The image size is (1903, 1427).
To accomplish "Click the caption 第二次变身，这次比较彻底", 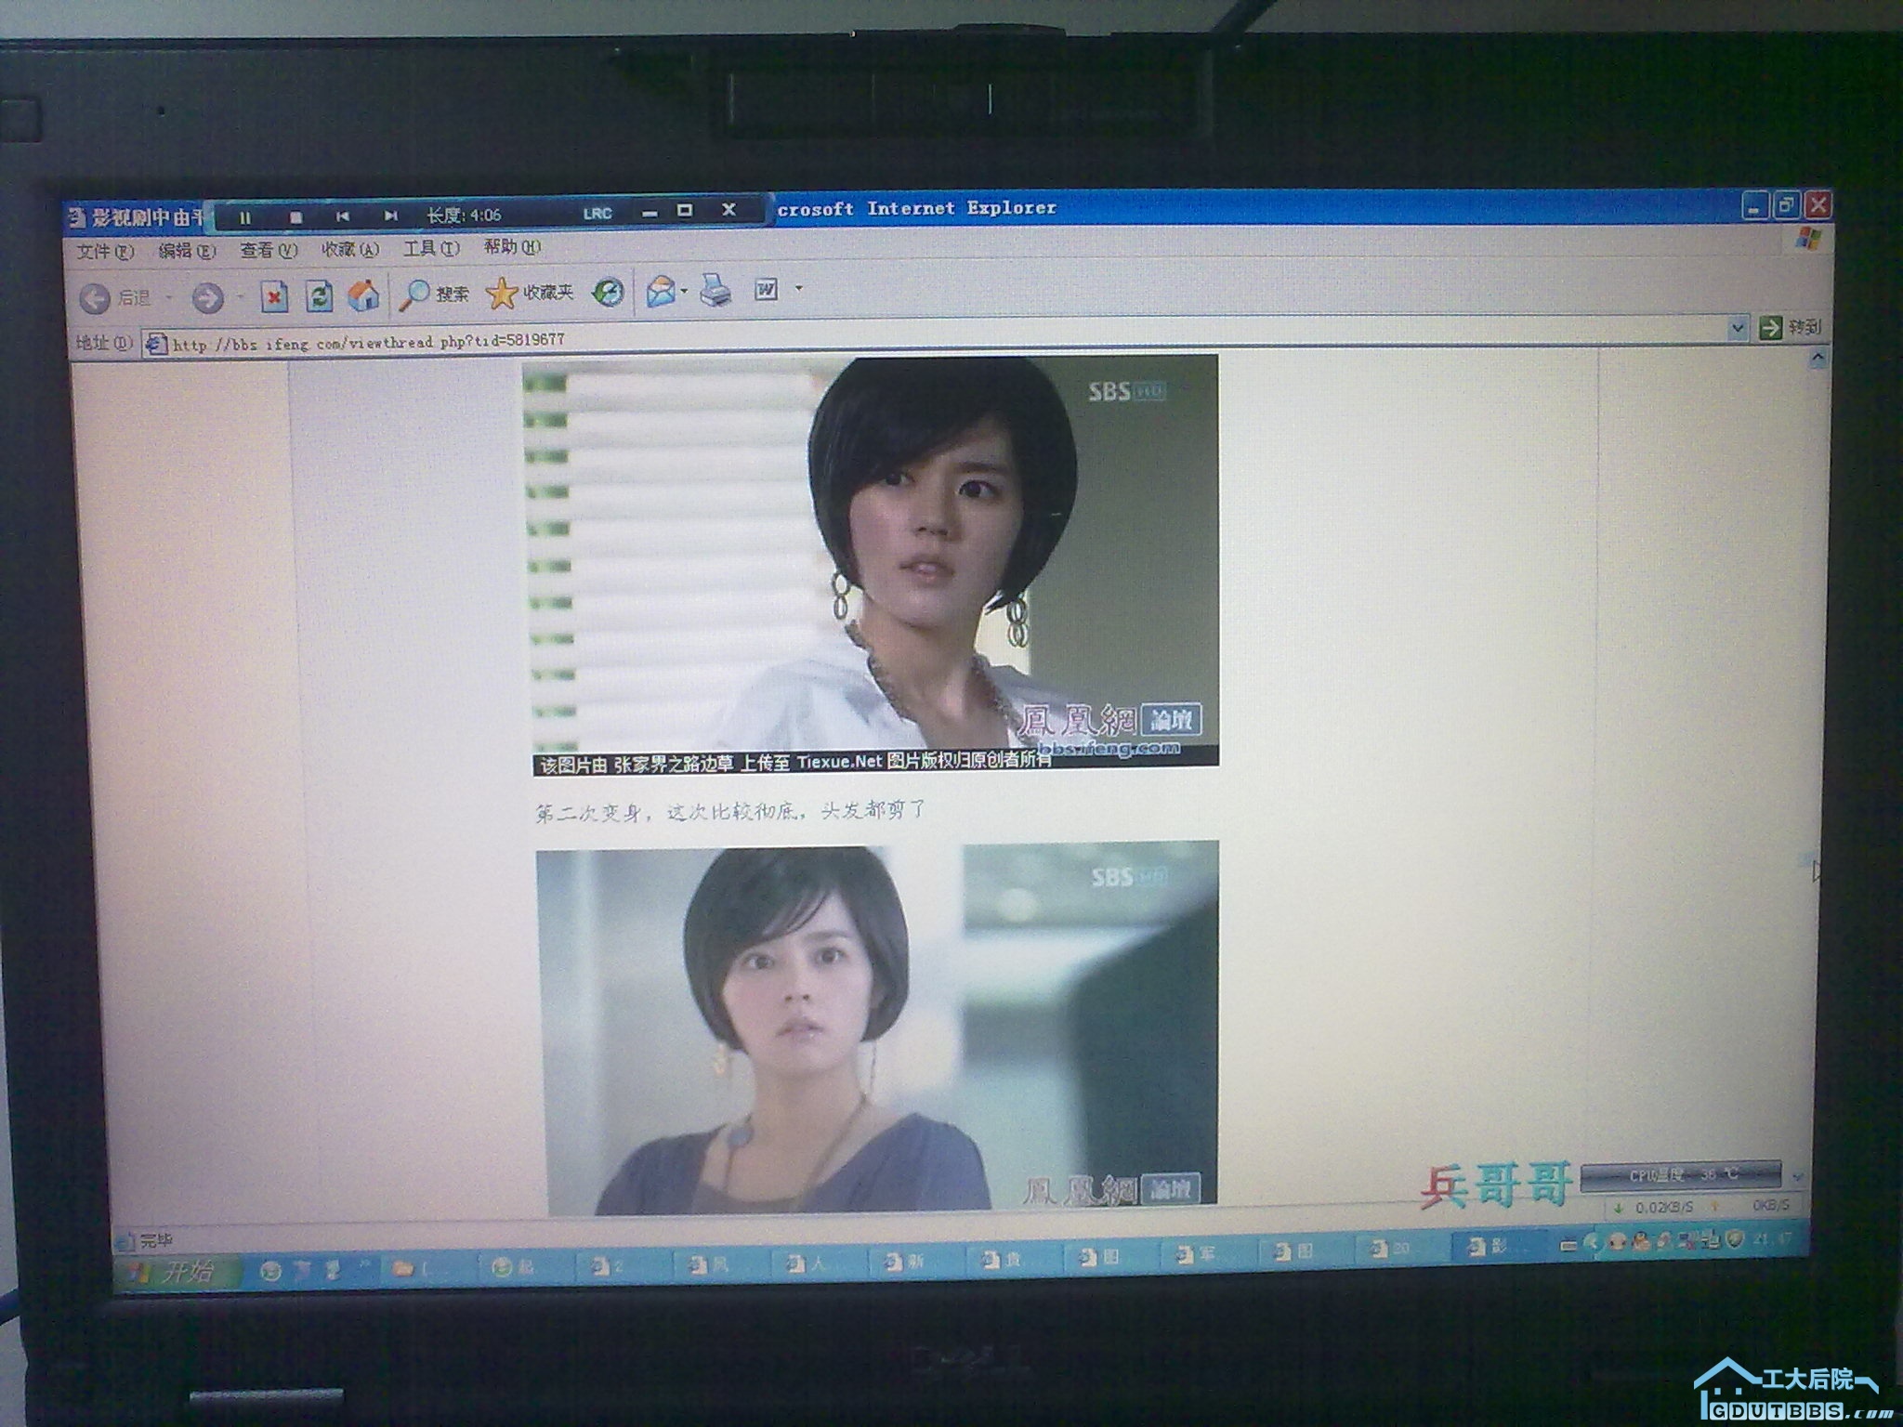I will [x=730, y=812].
